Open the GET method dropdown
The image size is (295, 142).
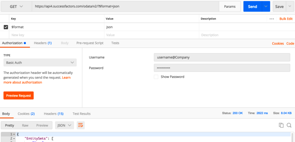[16, 6]
